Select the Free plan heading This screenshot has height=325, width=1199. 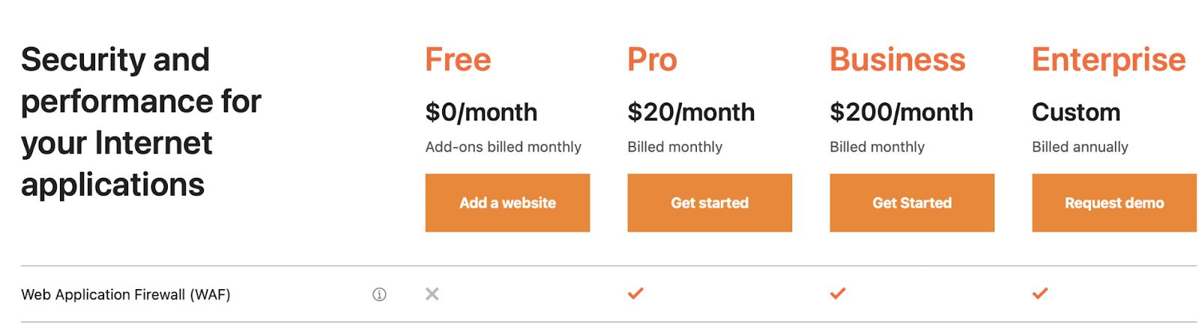tap(458, 60)
